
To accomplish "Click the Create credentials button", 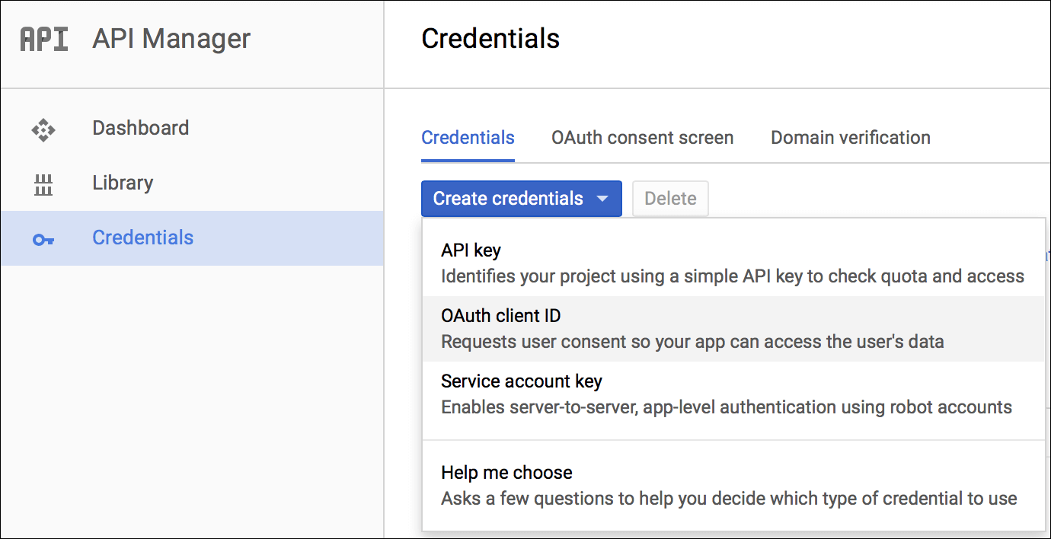I will (x=522, y=199).
